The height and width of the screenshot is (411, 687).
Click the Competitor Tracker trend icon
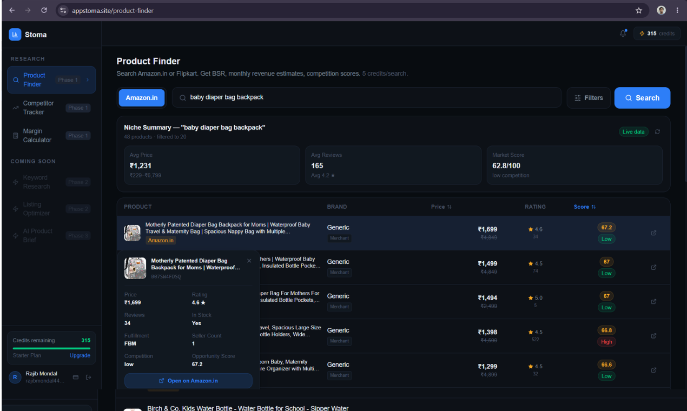pyautogui.click(x=16, y=108)
